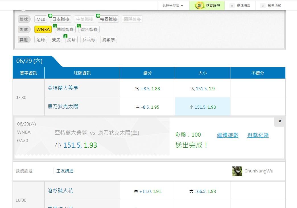Image resolution: width=297 pixels, height=208 pixels.
Task: Pick the 客 +11.0, 1.91 spread bet
Action: [148, 191]
